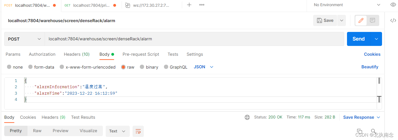The height and width of the screenshot is (140, 398).
Task: Open the Tests tab
Action: [173, 54]
